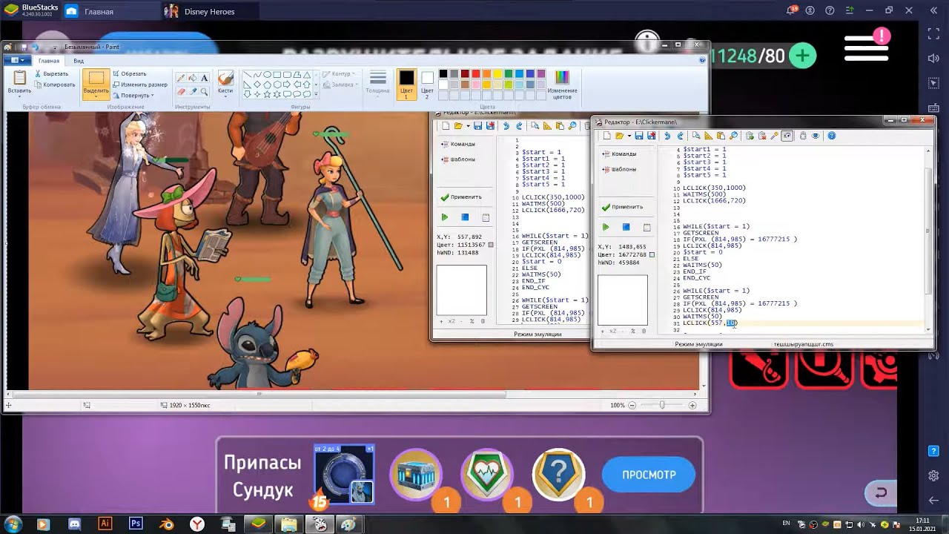The height and width of the screenshot is (534, 949).
Task: Open the Discord icon in the taskbar
Action: tap(73, 524)
